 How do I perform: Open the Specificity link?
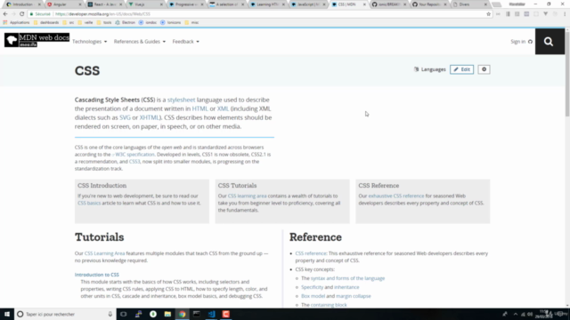312,287
